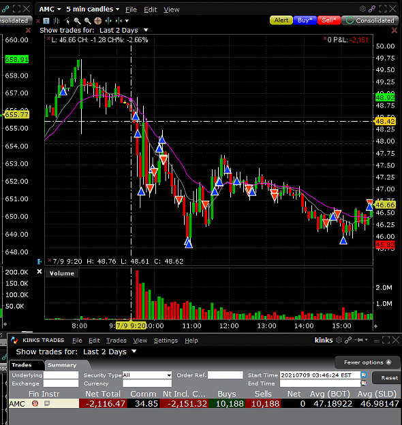The height and width of the screenshot is (425, 402).
Task: Click the refresh icon on Consolidated button
Action: 350,20
